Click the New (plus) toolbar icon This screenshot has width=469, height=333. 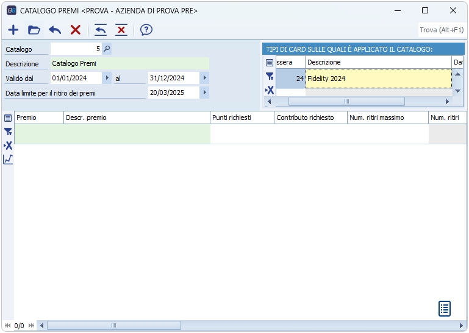(13, 30)
